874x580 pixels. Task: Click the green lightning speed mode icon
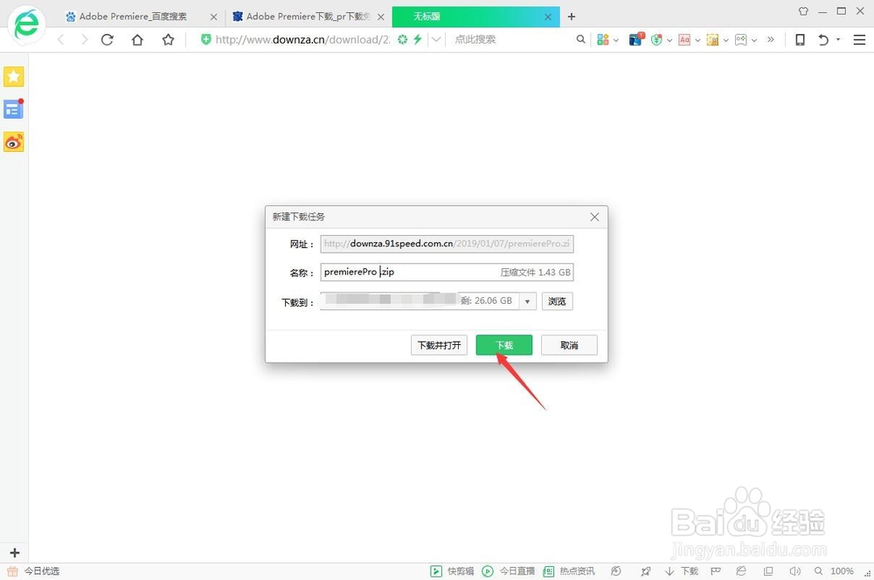click(417, 39)
